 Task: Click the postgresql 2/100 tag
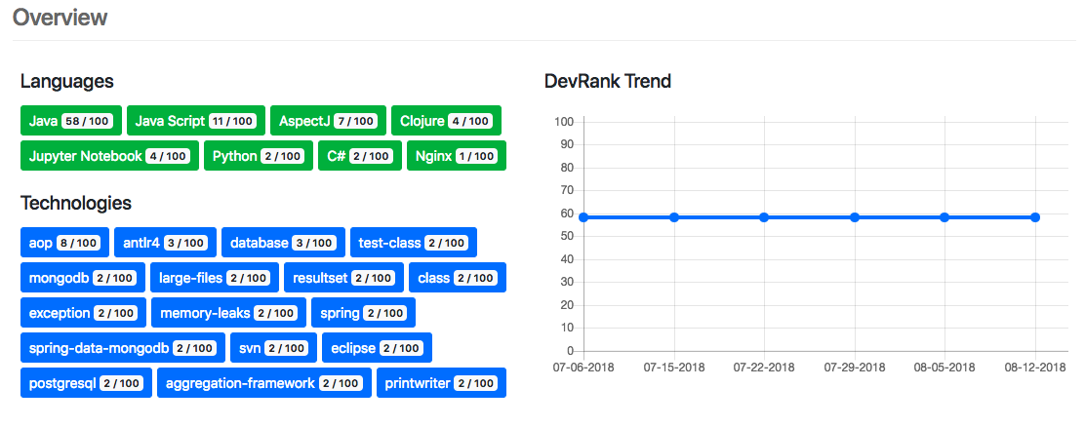87,383
